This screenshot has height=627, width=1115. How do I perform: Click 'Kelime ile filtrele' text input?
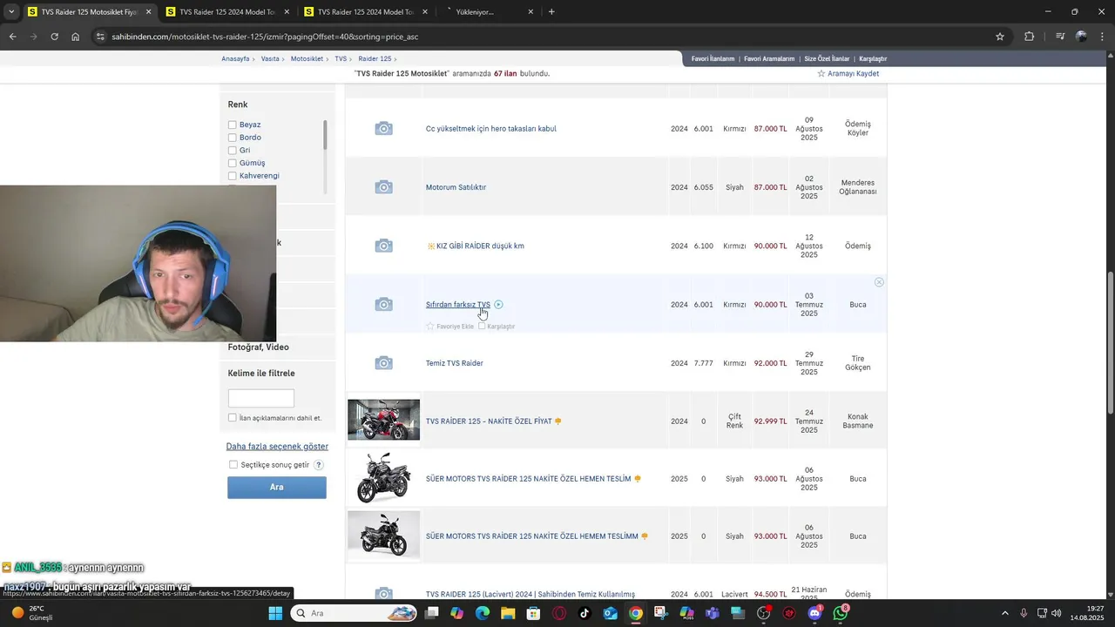tap(261, 399)
